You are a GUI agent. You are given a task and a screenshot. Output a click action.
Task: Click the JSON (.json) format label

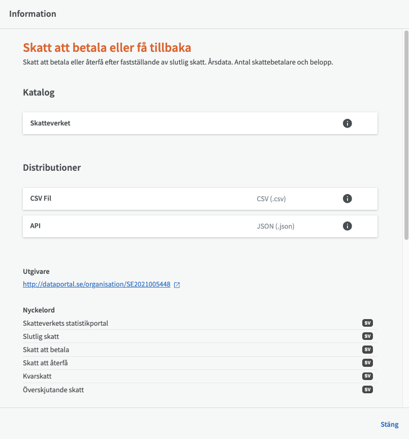[275, 226]
